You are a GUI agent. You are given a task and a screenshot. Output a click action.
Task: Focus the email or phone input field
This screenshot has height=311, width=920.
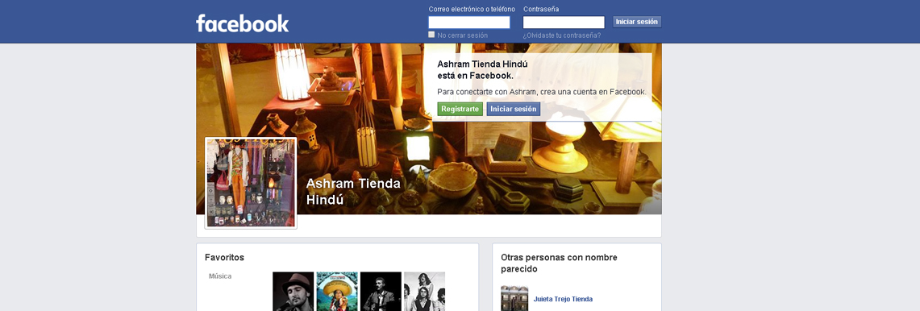[x=468, y=23]
